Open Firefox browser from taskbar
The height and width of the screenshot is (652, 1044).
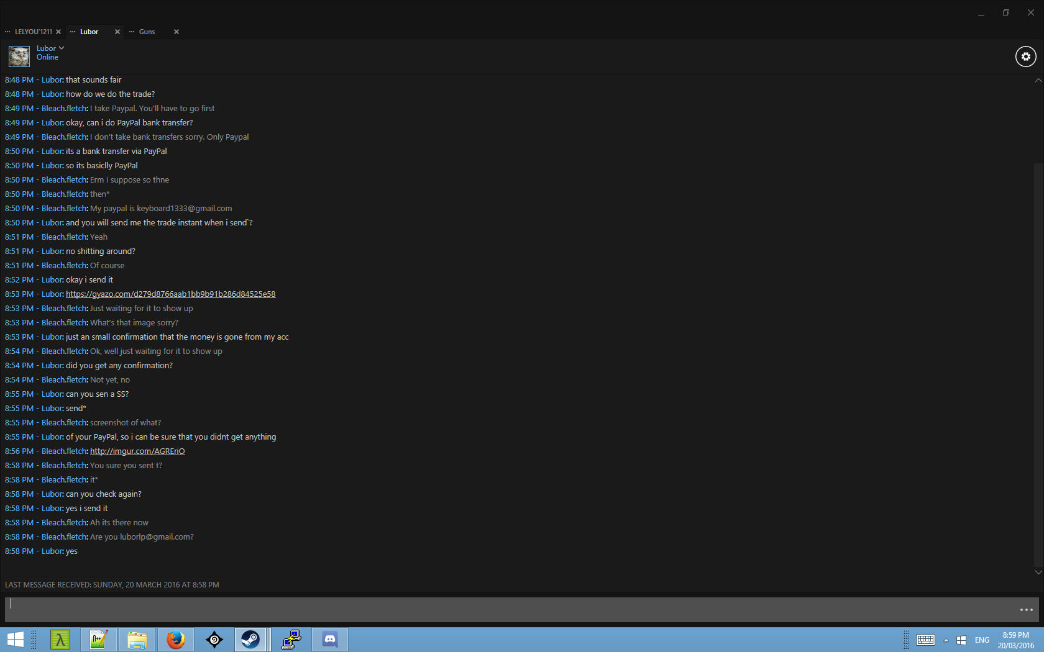point(176,639)
